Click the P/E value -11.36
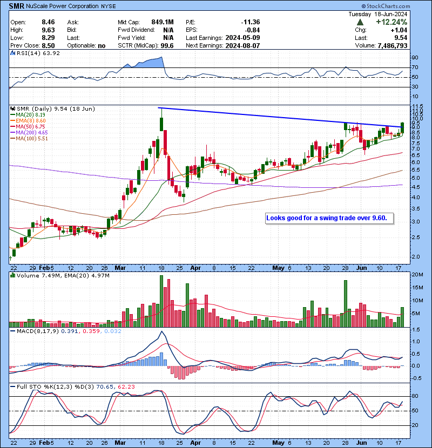The height and width of the screenshot is (448, 432). click(x=251, y=22)
